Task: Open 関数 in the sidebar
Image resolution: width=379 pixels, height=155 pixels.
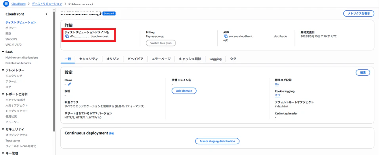Action: click(x=8, y=33)
